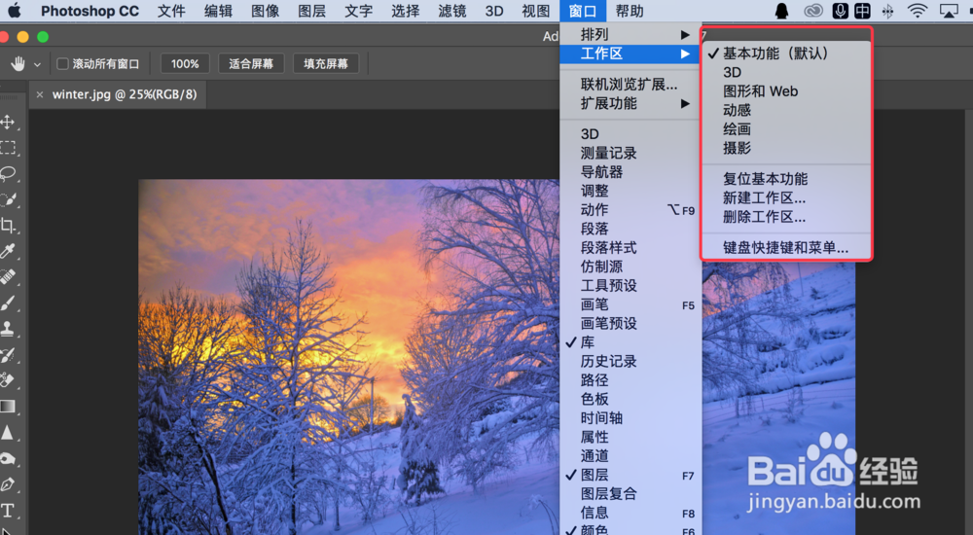This screenshot has height=535, width=973.
Task: Click 复位基本功能
Action: [x=787, y=179]
